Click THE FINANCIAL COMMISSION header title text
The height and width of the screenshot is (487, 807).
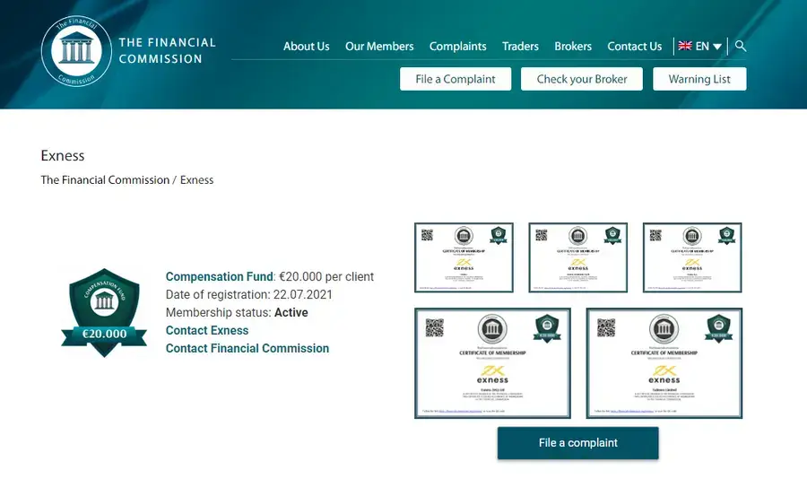click(168, 50)
